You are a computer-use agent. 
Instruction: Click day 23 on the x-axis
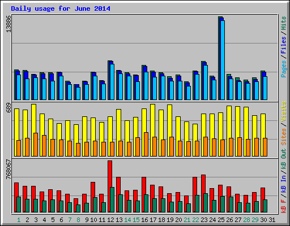(x=204, y=220)
